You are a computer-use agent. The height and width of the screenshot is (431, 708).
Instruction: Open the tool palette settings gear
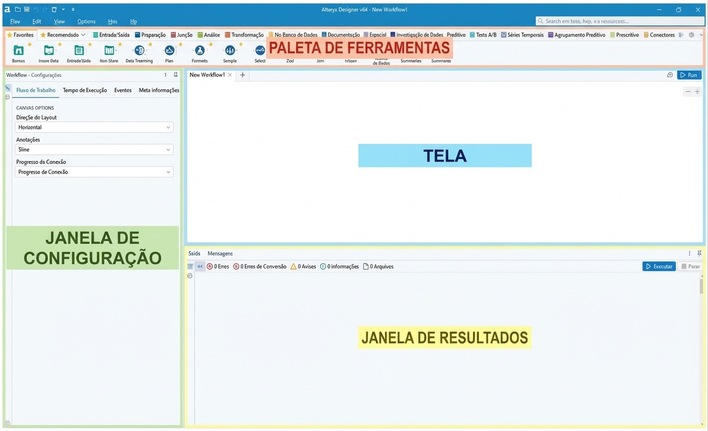(691, 35)
